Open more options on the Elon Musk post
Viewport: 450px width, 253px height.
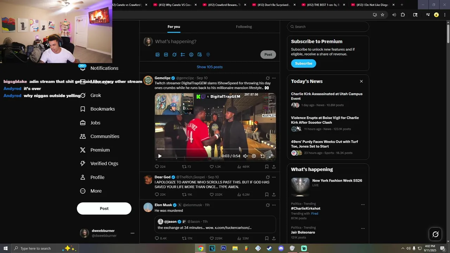pyautogui.click(x=274, y=205)
